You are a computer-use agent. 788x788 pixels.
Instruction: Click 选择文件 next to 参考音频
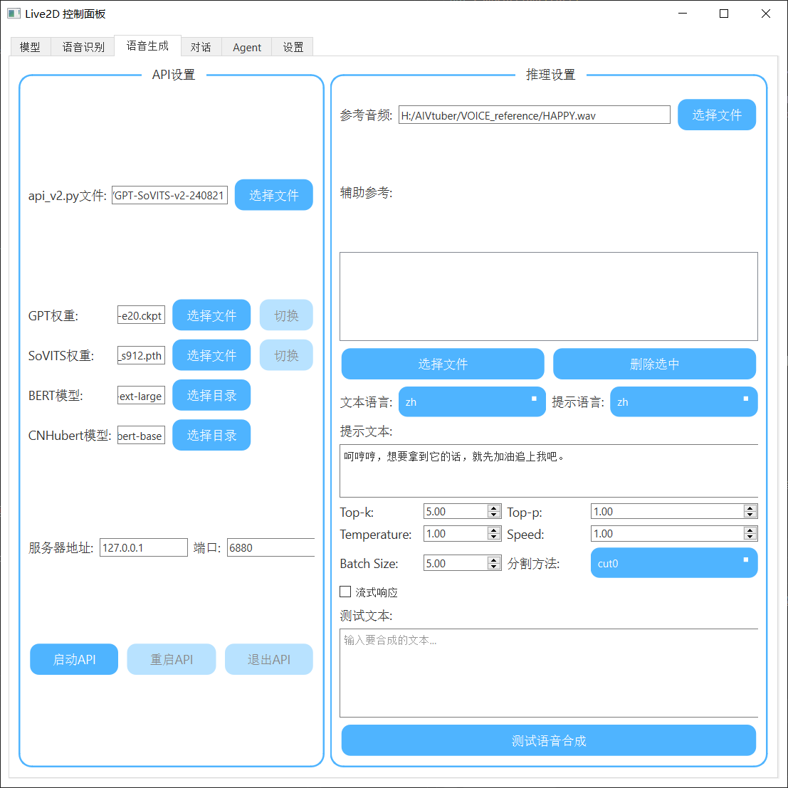click(717, 115)
